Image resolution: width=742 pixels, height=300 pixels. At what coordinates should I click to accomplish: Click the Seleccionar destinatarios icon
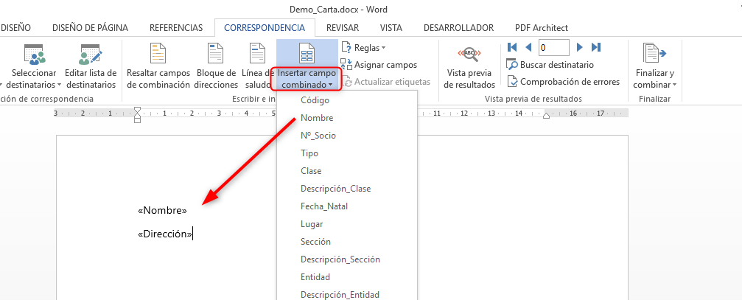pyautogui.click(x=35, y=55)
